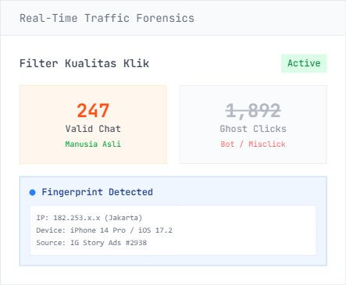The image size is (346, 285).
Task: Click the struck-through 1,892 number
Action: [x=253, y=111]
